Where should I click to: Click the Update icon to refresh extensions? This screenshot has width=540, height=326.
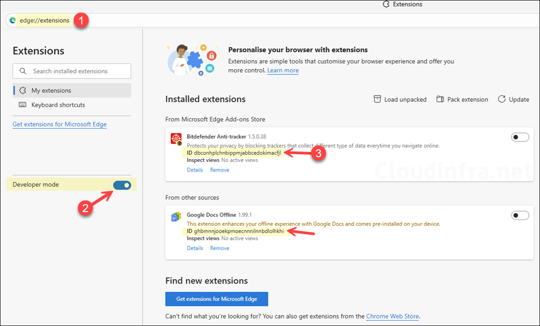pos(501,99)
